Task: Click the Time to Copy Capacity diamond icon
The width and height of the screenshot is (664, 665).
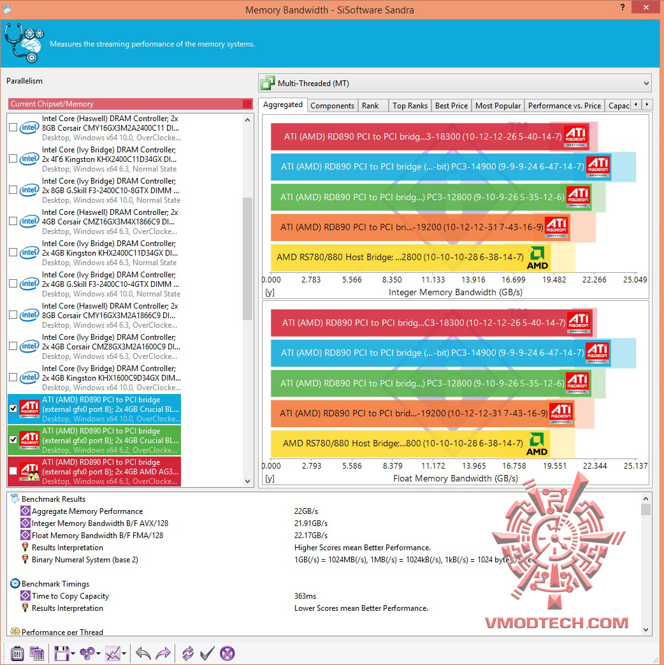Action: (x=25, y=596)
